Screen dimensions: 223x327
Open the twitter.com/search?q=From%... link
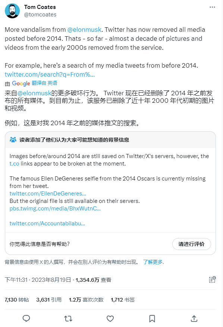tap(50, 74)
